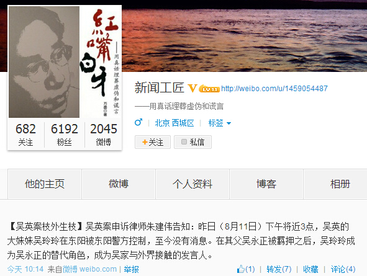Switch to the 微博 tab
The image size is (367, 276).
click(x=119, y=184)
